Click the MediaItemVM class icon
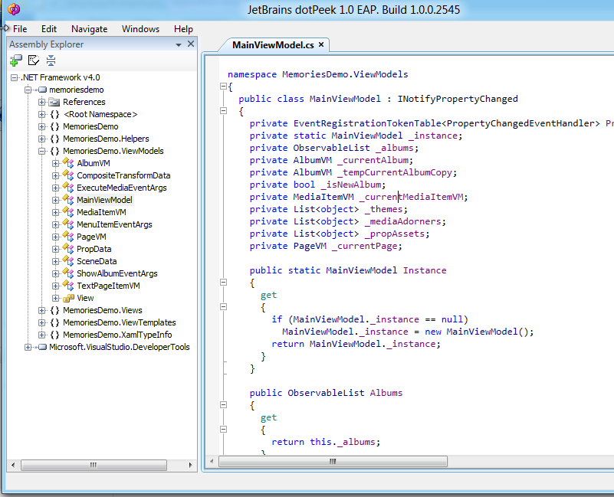 point(68,211)
